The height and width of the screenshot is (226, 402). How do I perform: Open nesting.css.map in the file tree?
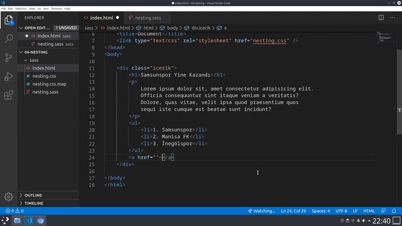(49, 83)
